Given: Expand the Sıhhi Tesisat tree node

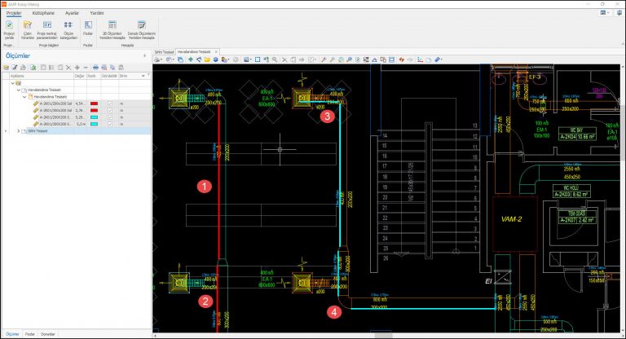Looking at the screenshot, I should [x=18, y=130].
